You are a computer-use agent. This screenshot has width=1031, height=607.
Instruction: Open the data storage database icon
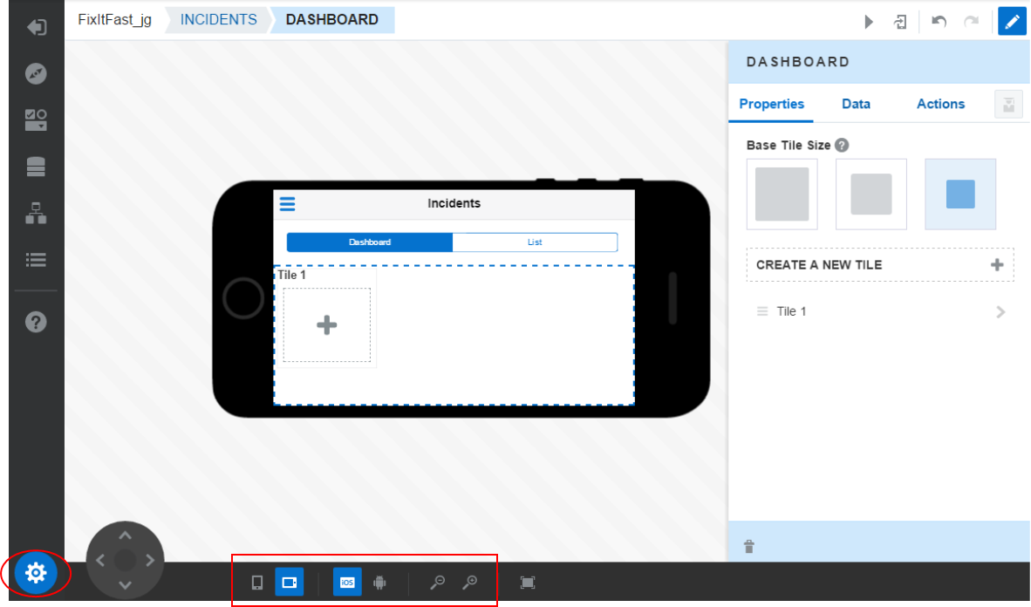coord(36,167)
